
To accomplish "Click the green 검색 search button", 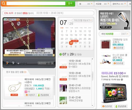I will click(x=70, y=3).
